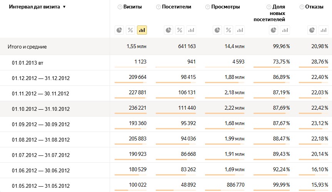Click new visitors share 73,75 %
332x192 pixels.
(281, 62)
